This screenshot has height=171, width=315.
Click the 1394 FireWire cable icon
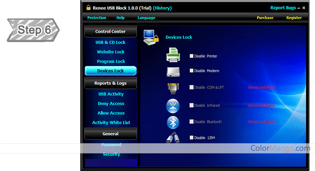tap(173, 137)
